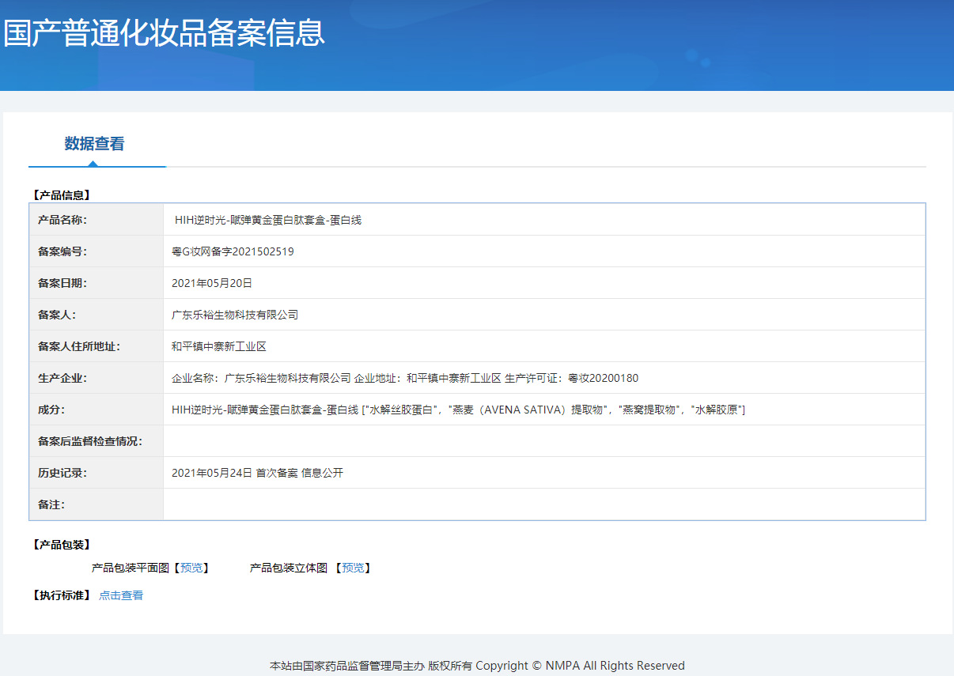Image resolution: width=954 pixels, height=676 pixels.
Task: Open 预览 link for 产品包装平面图
Action: [191, 568]
